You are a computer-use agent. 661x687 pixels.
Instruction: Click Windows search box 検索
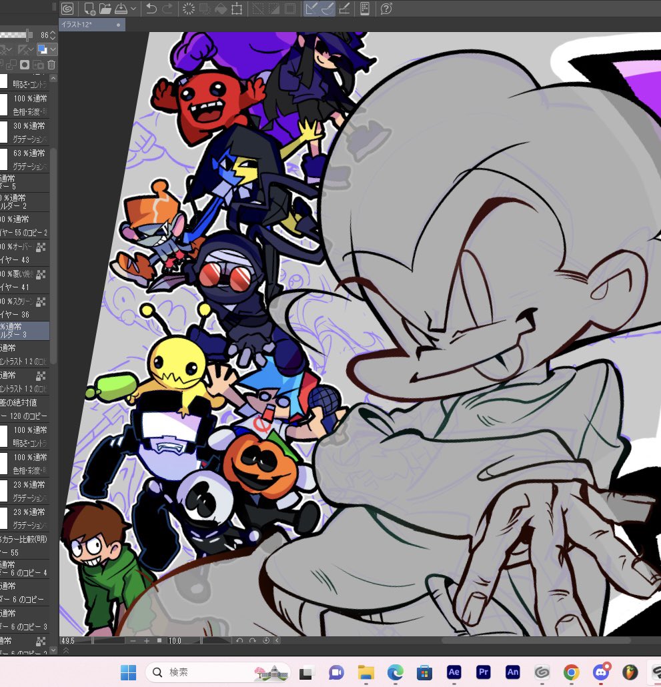pyautogui.click(x=217, y=672)
